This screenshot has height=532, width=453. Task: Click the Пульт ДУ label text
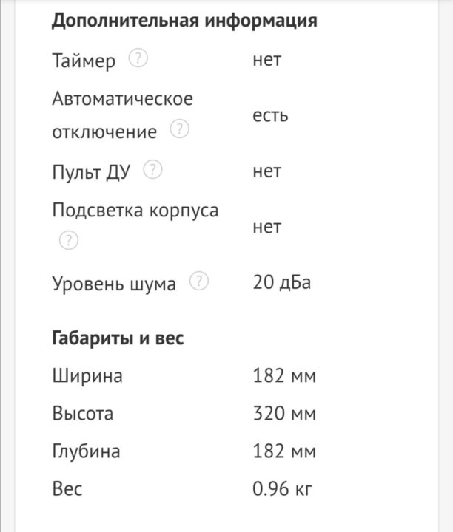click(91, 171)
